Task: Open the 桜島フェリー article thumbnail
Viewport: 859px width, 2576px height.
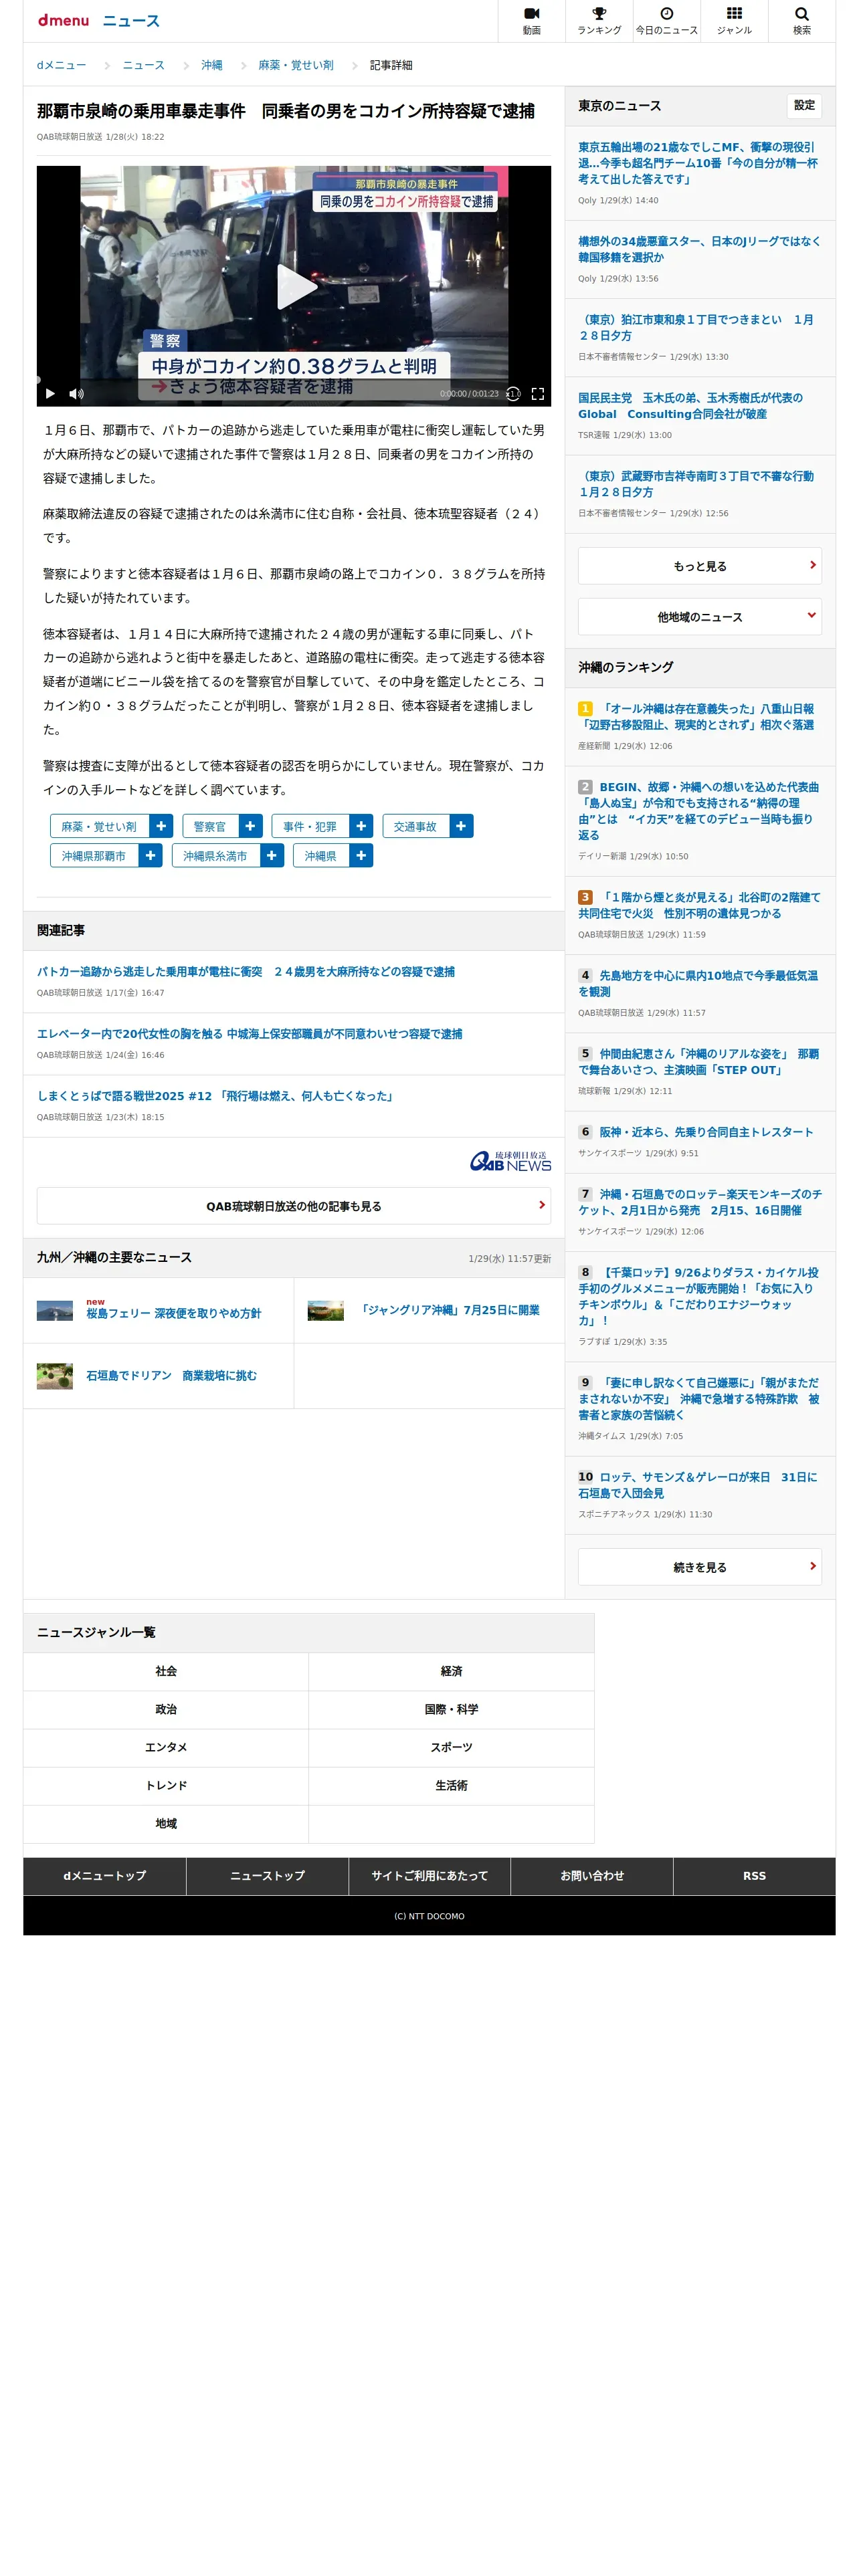Action: [55, 1310]
